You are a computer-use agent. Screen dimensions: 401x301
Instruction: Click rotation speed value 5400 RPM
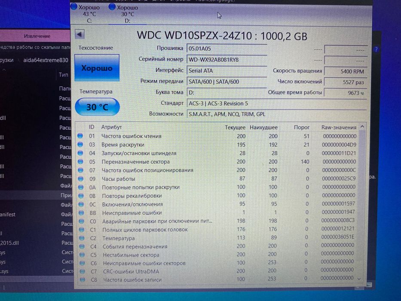[346, 71]
